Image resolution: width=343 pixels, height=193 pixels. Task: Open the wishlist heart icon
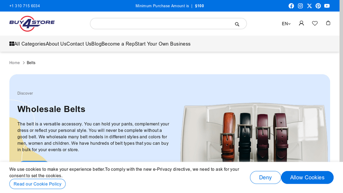[315, 23]
